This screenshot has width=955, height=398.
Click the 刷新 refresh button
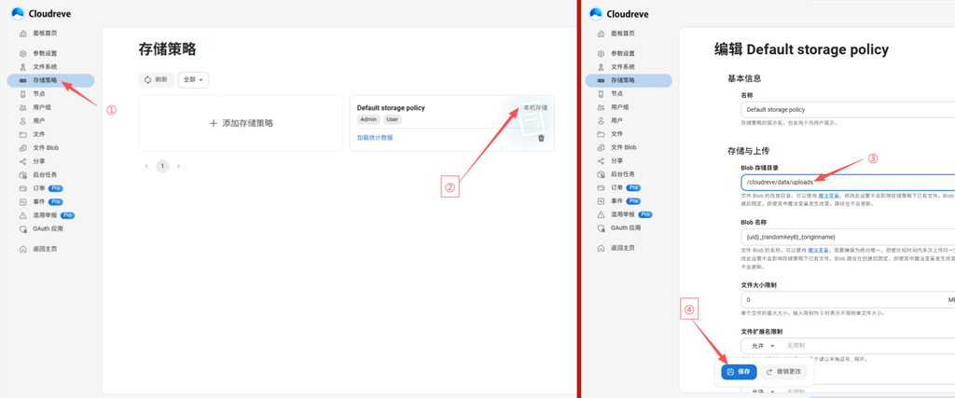pos(156,80)
